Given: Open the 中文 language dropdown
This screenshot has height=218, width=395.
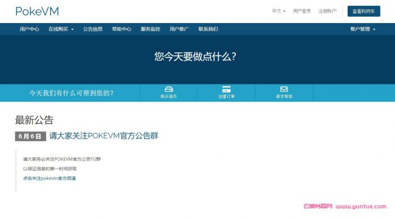Looking at the screenshot, I should [x=279, y=11].
